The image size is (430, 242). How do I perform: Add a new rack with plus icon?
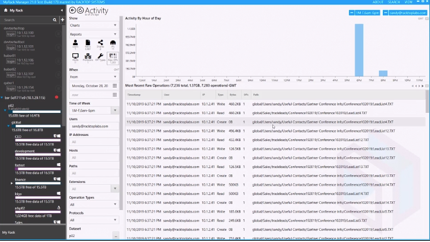(x=62, y=19)
